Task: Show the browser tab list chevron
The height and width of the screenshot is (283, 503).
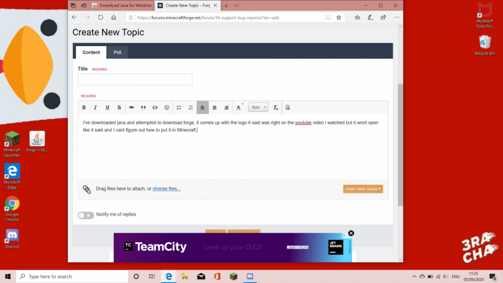Action: (x=237, y=6)
